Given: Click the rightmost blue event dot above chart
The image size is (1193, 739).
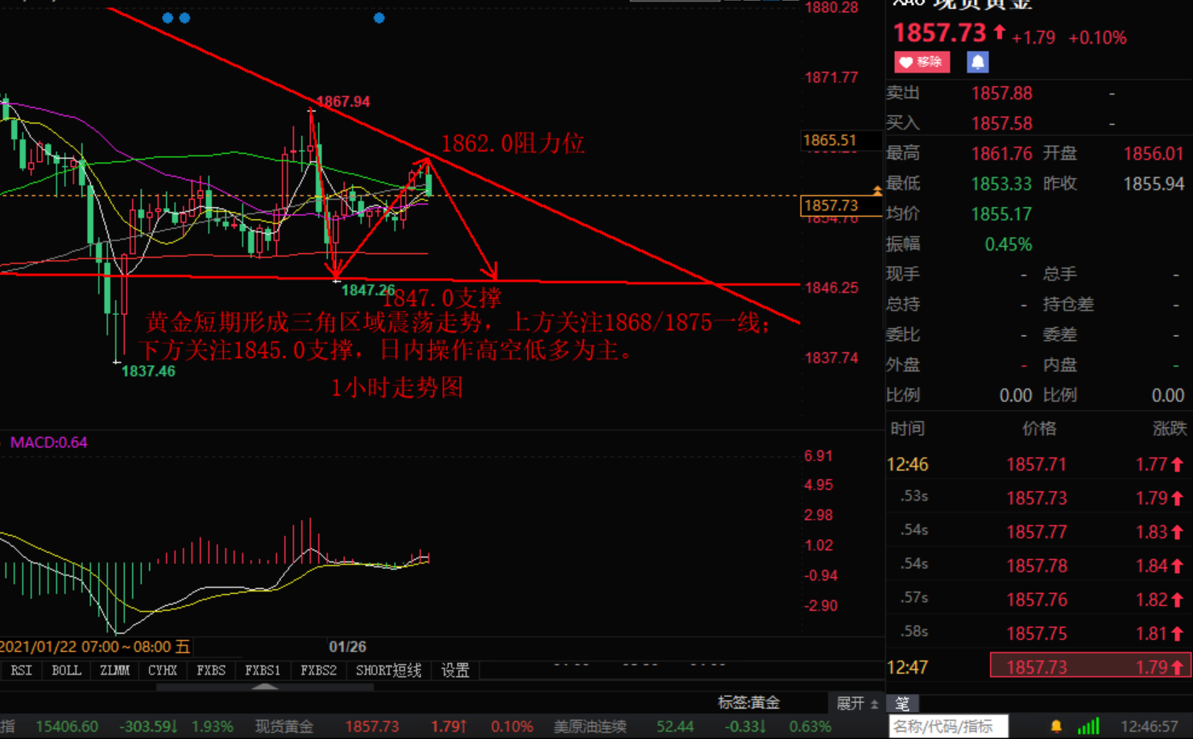Looking at the screenshot, I should tap(379, 18).
